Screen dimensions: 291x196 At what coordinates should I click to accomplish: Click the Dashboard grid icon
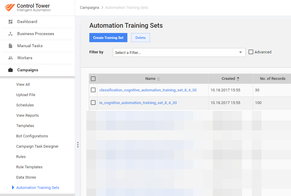pyautogui.click(x=10, y=22)
